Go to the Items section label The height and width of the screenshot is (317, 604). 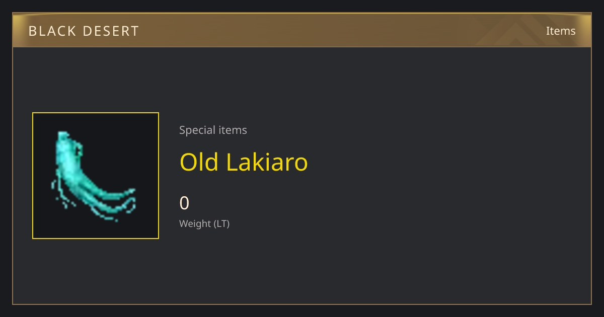click(x=561, y=31)
